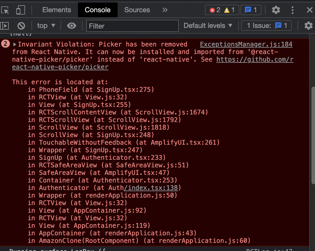This screenshot has width=315, height=251.
Task: Select the line 'in Container (at Authenticator.tsx:253)'
Action: [102, 180]
